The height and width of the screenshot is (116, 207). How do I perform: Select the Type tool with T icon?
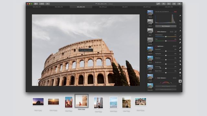pos(180,76)
